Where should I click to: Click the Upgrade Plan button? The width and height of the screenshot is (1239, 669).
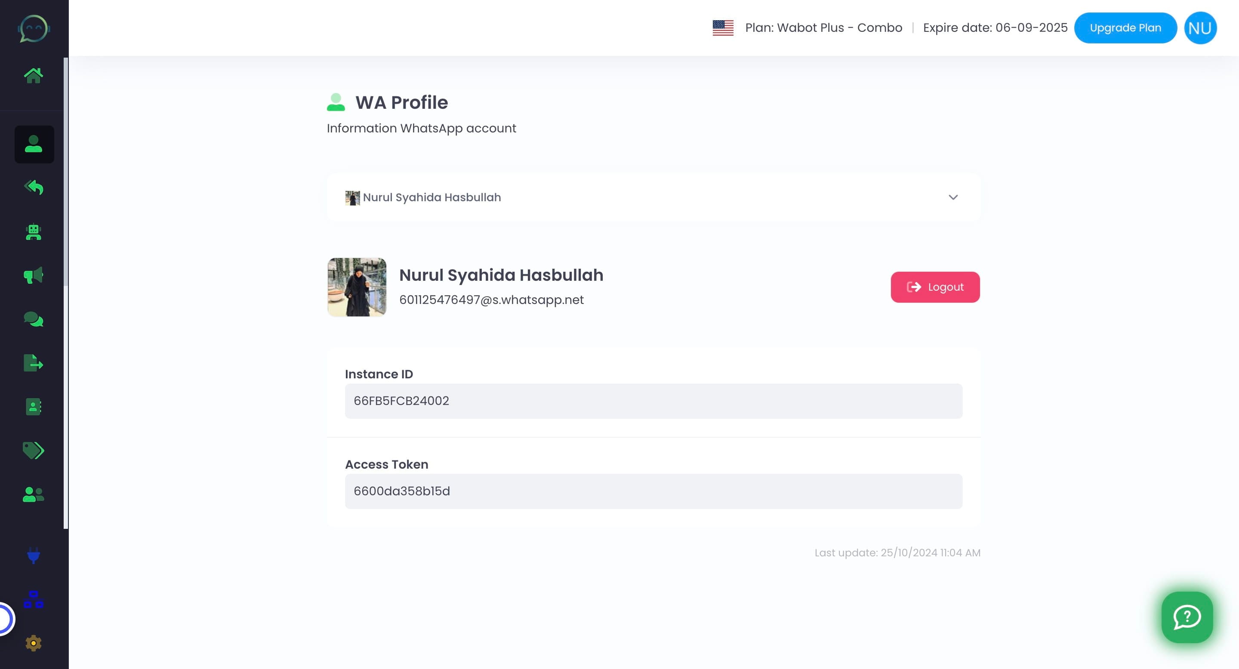1125,28
